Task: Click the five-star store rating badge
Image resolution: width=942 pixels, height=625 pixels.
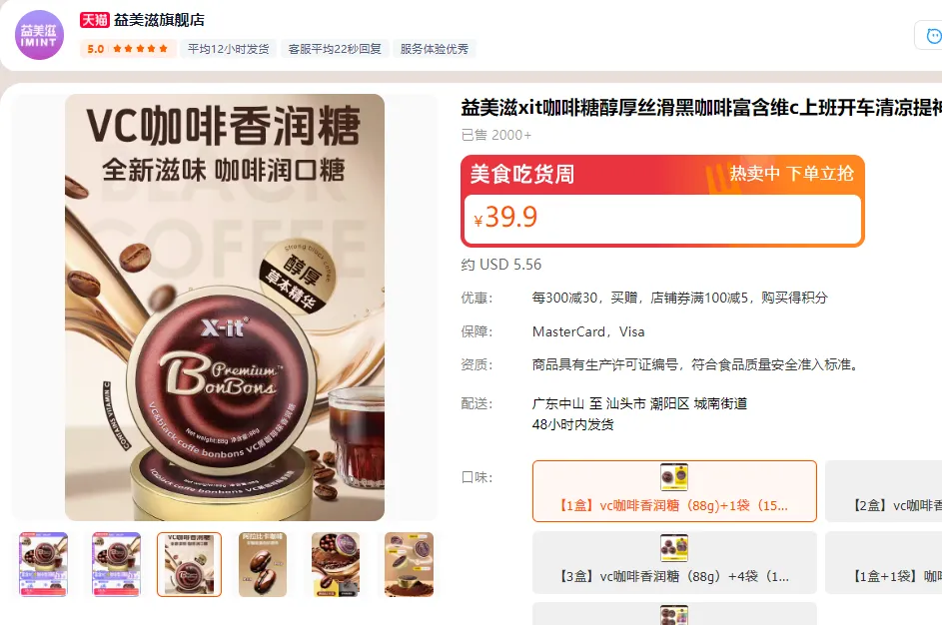Action: point(128,49)
